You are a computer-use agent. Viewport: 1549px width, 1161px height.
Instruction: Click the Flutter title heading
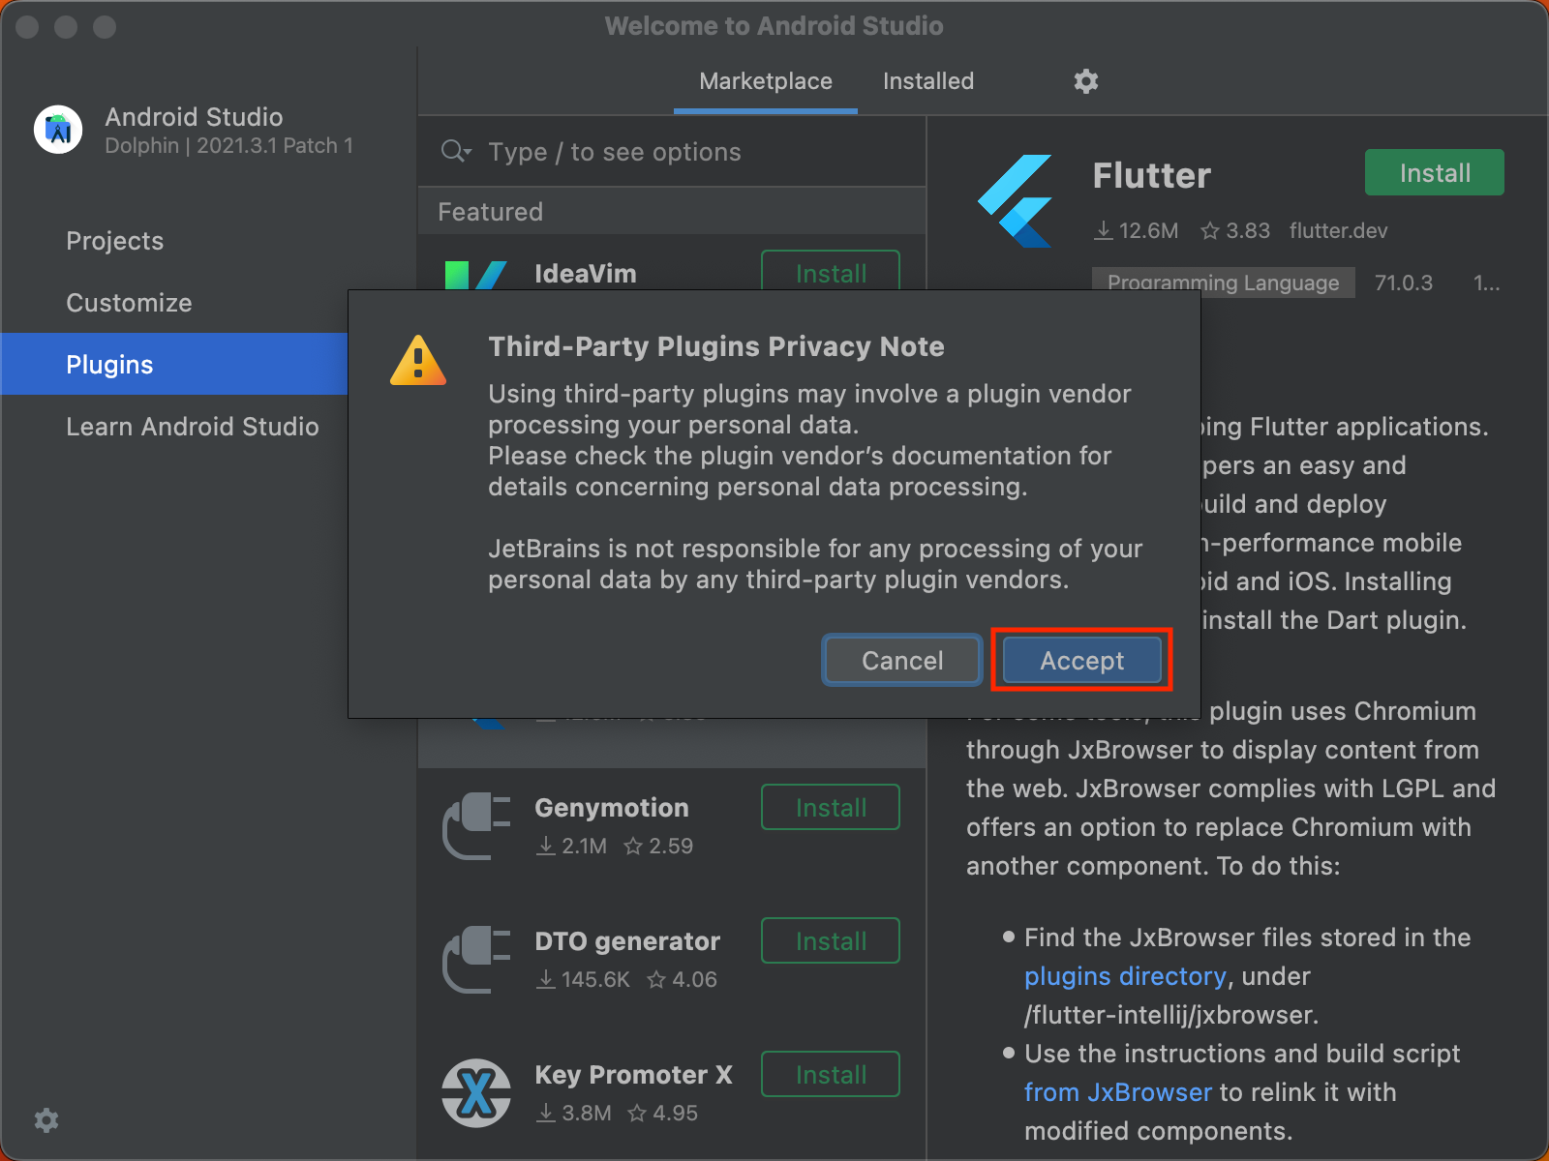pyautogui.click(x=1152, y=176)
